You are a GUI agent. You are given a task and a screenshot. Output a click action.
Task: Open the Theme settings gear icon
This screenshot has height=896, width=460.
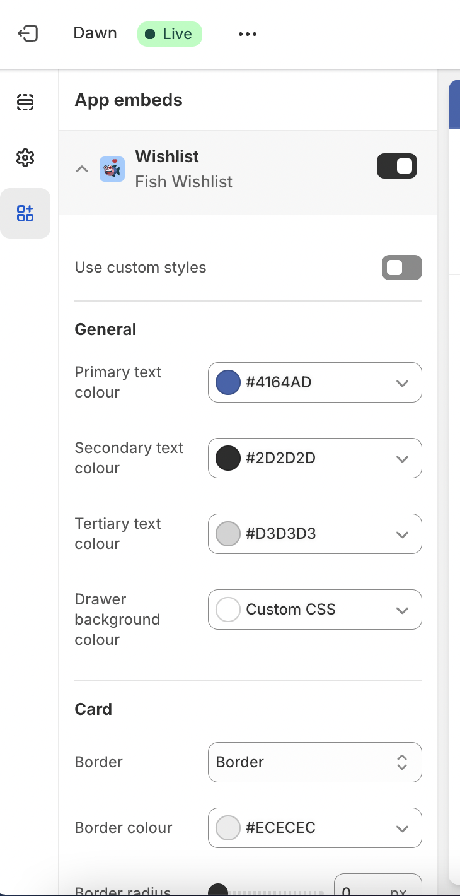click(25, 158)
